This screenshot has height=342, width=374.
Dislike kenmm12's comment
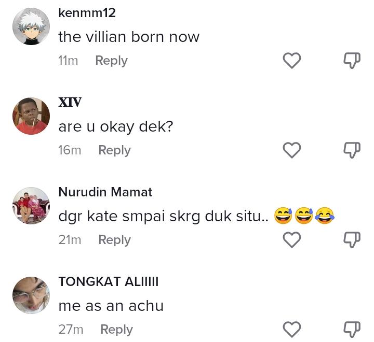point(352,61)
